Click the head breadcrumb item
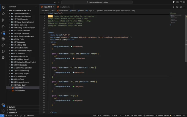Image resolution: width=187 pixels, height=117 pixels. point(81,11)
